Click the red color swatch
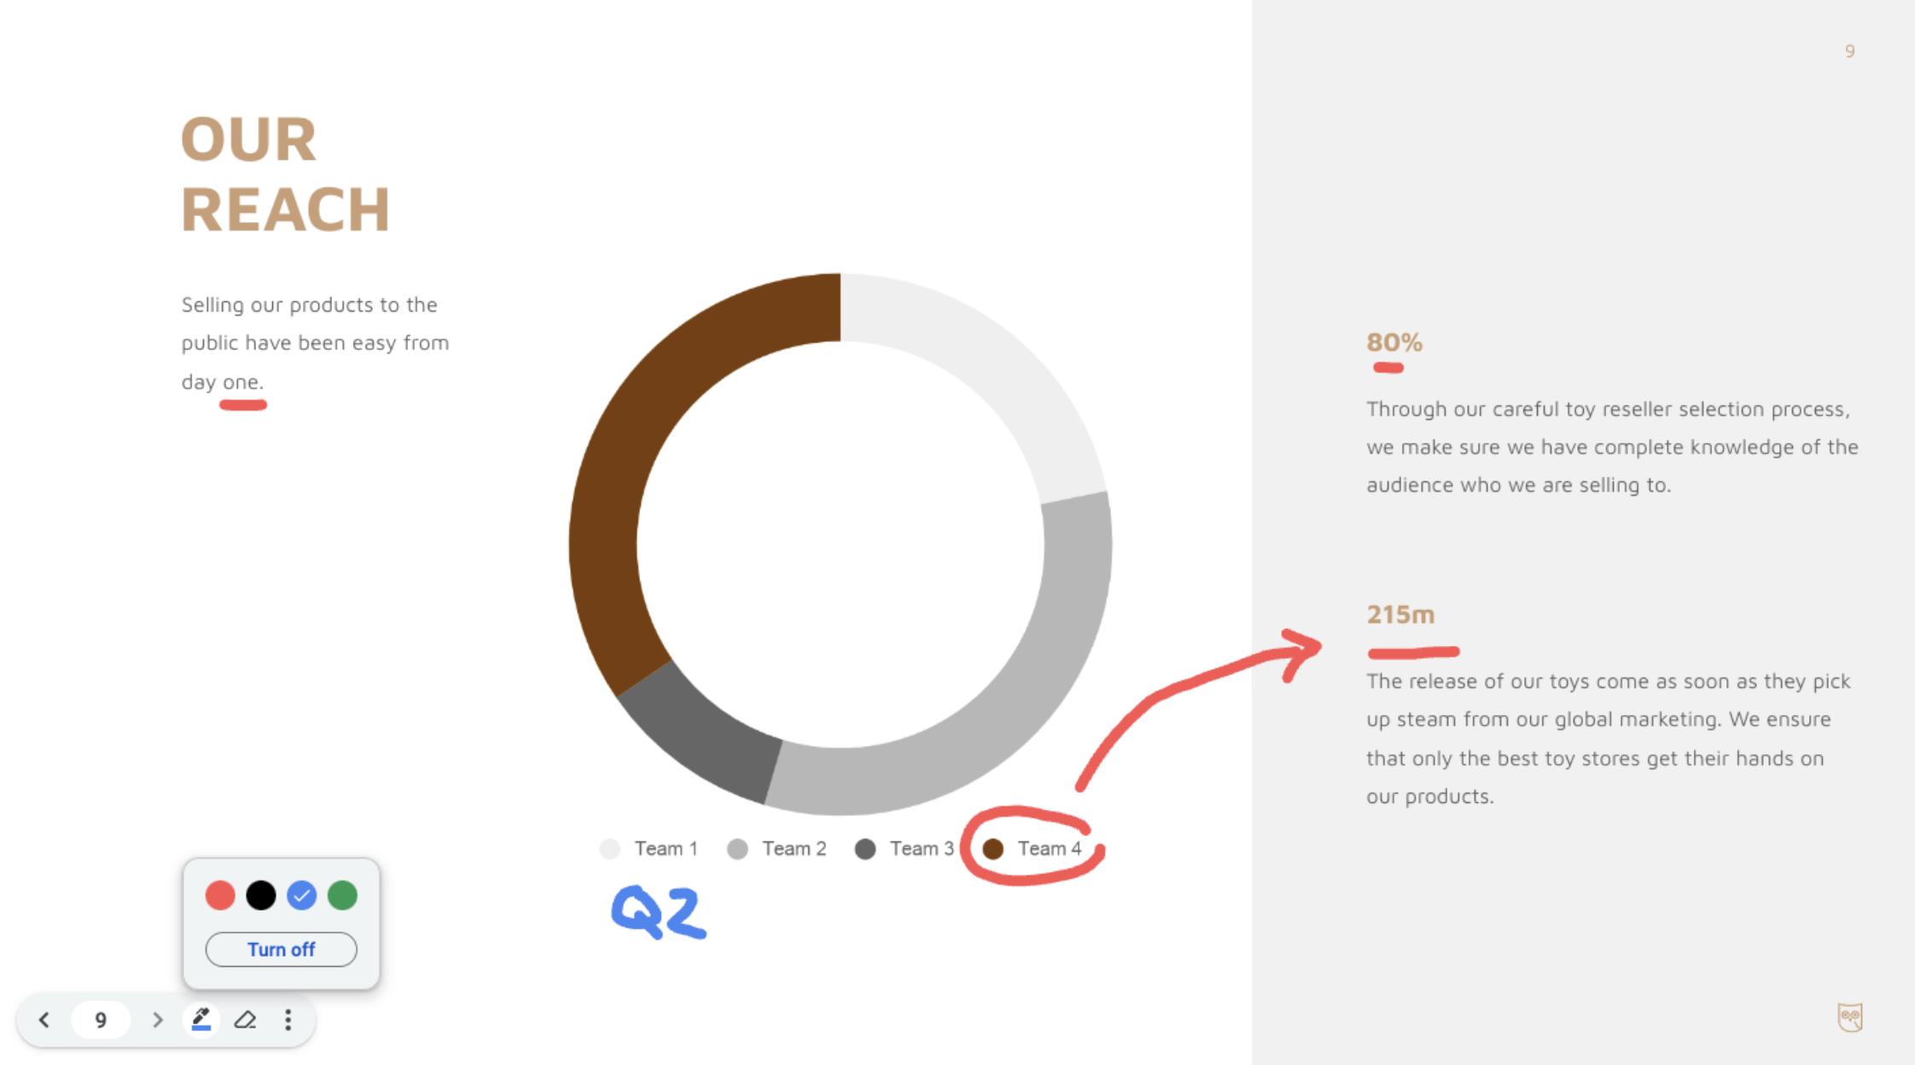1915x1065 pixels. coord(219,894)
